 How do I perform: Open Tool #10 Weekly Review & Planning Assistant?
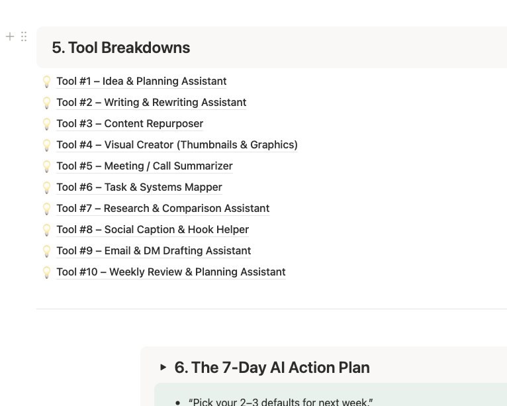(171, 272)
